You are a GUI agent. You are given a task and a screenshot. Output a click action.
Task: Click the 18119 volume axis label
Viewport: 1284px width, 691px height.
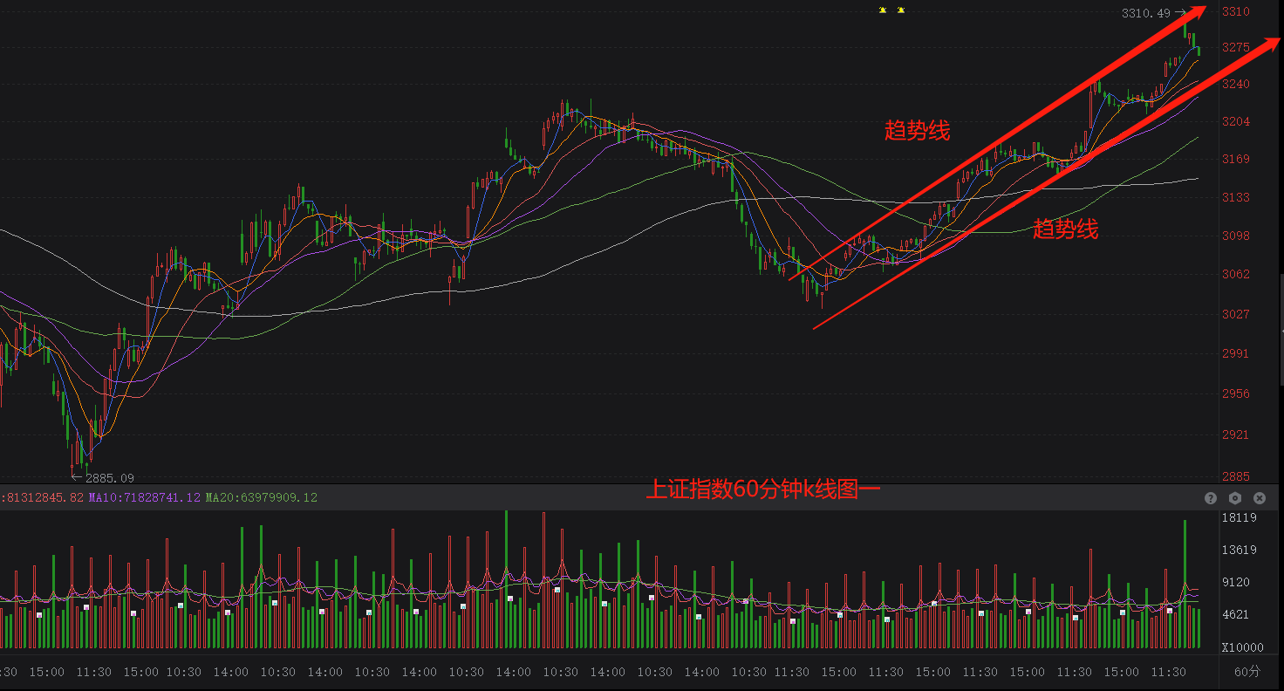click(x=1239, y=517)
